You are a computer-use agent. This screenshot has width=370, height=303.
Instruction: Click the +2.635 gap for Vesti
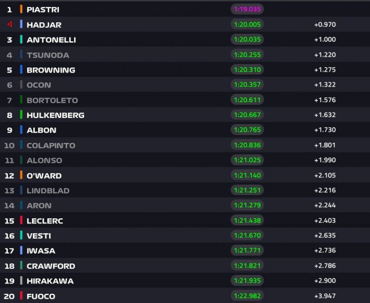point(325,235)
